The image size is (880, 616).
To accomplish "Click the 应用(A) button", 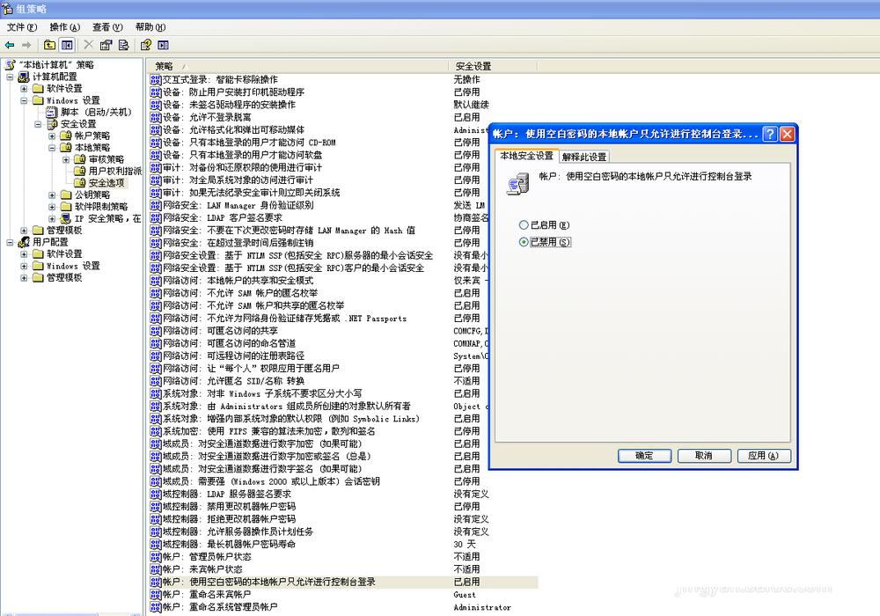I will click(x=763, y=456).
